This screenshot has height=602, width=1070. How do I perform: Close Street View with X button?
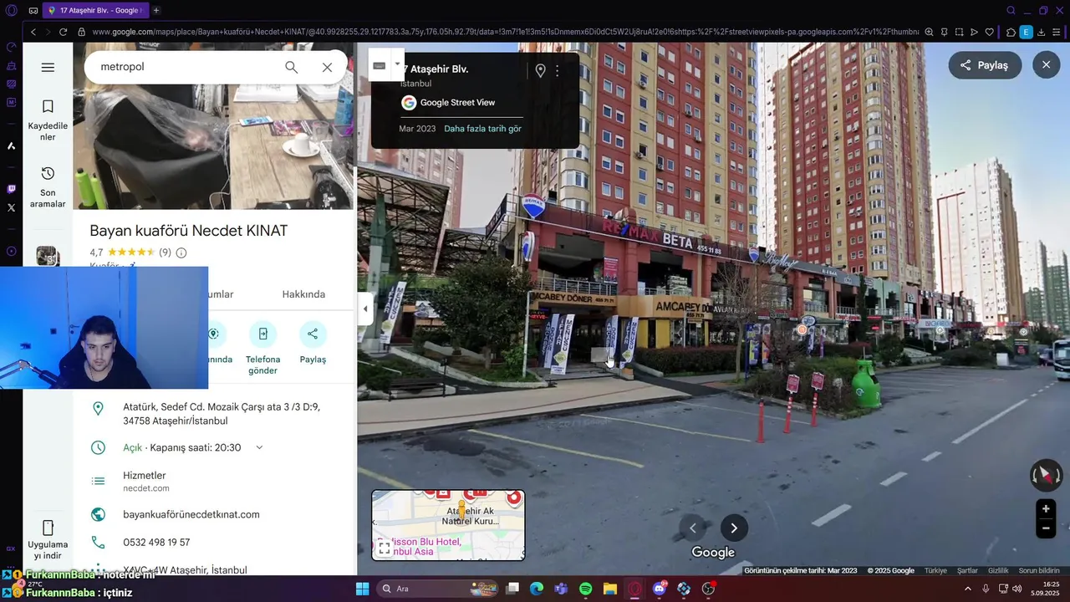(x=1046, y=65)
